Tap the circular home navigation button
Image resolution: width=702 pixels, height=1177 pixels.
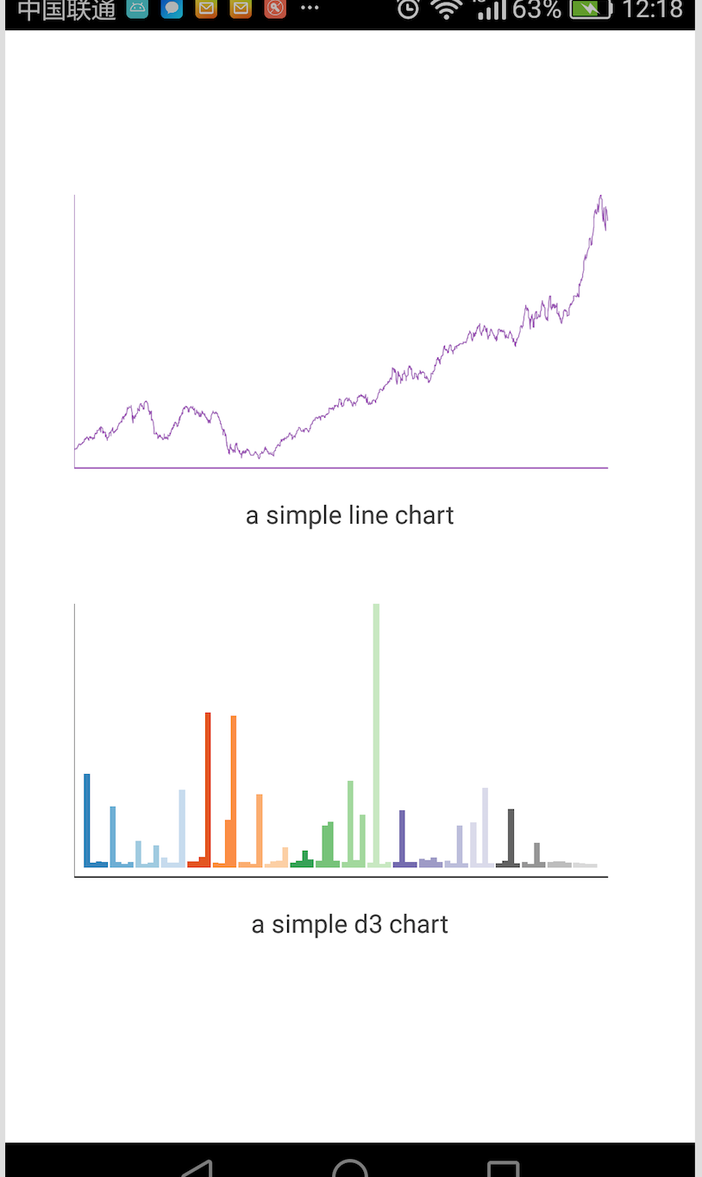350,1168
